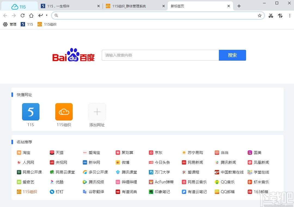Open the 天猫 site link

(57, 153)
